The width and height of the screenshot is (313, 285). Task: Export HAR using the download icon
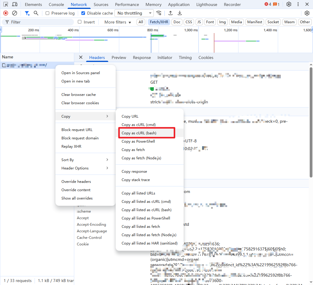pos(179,13)
